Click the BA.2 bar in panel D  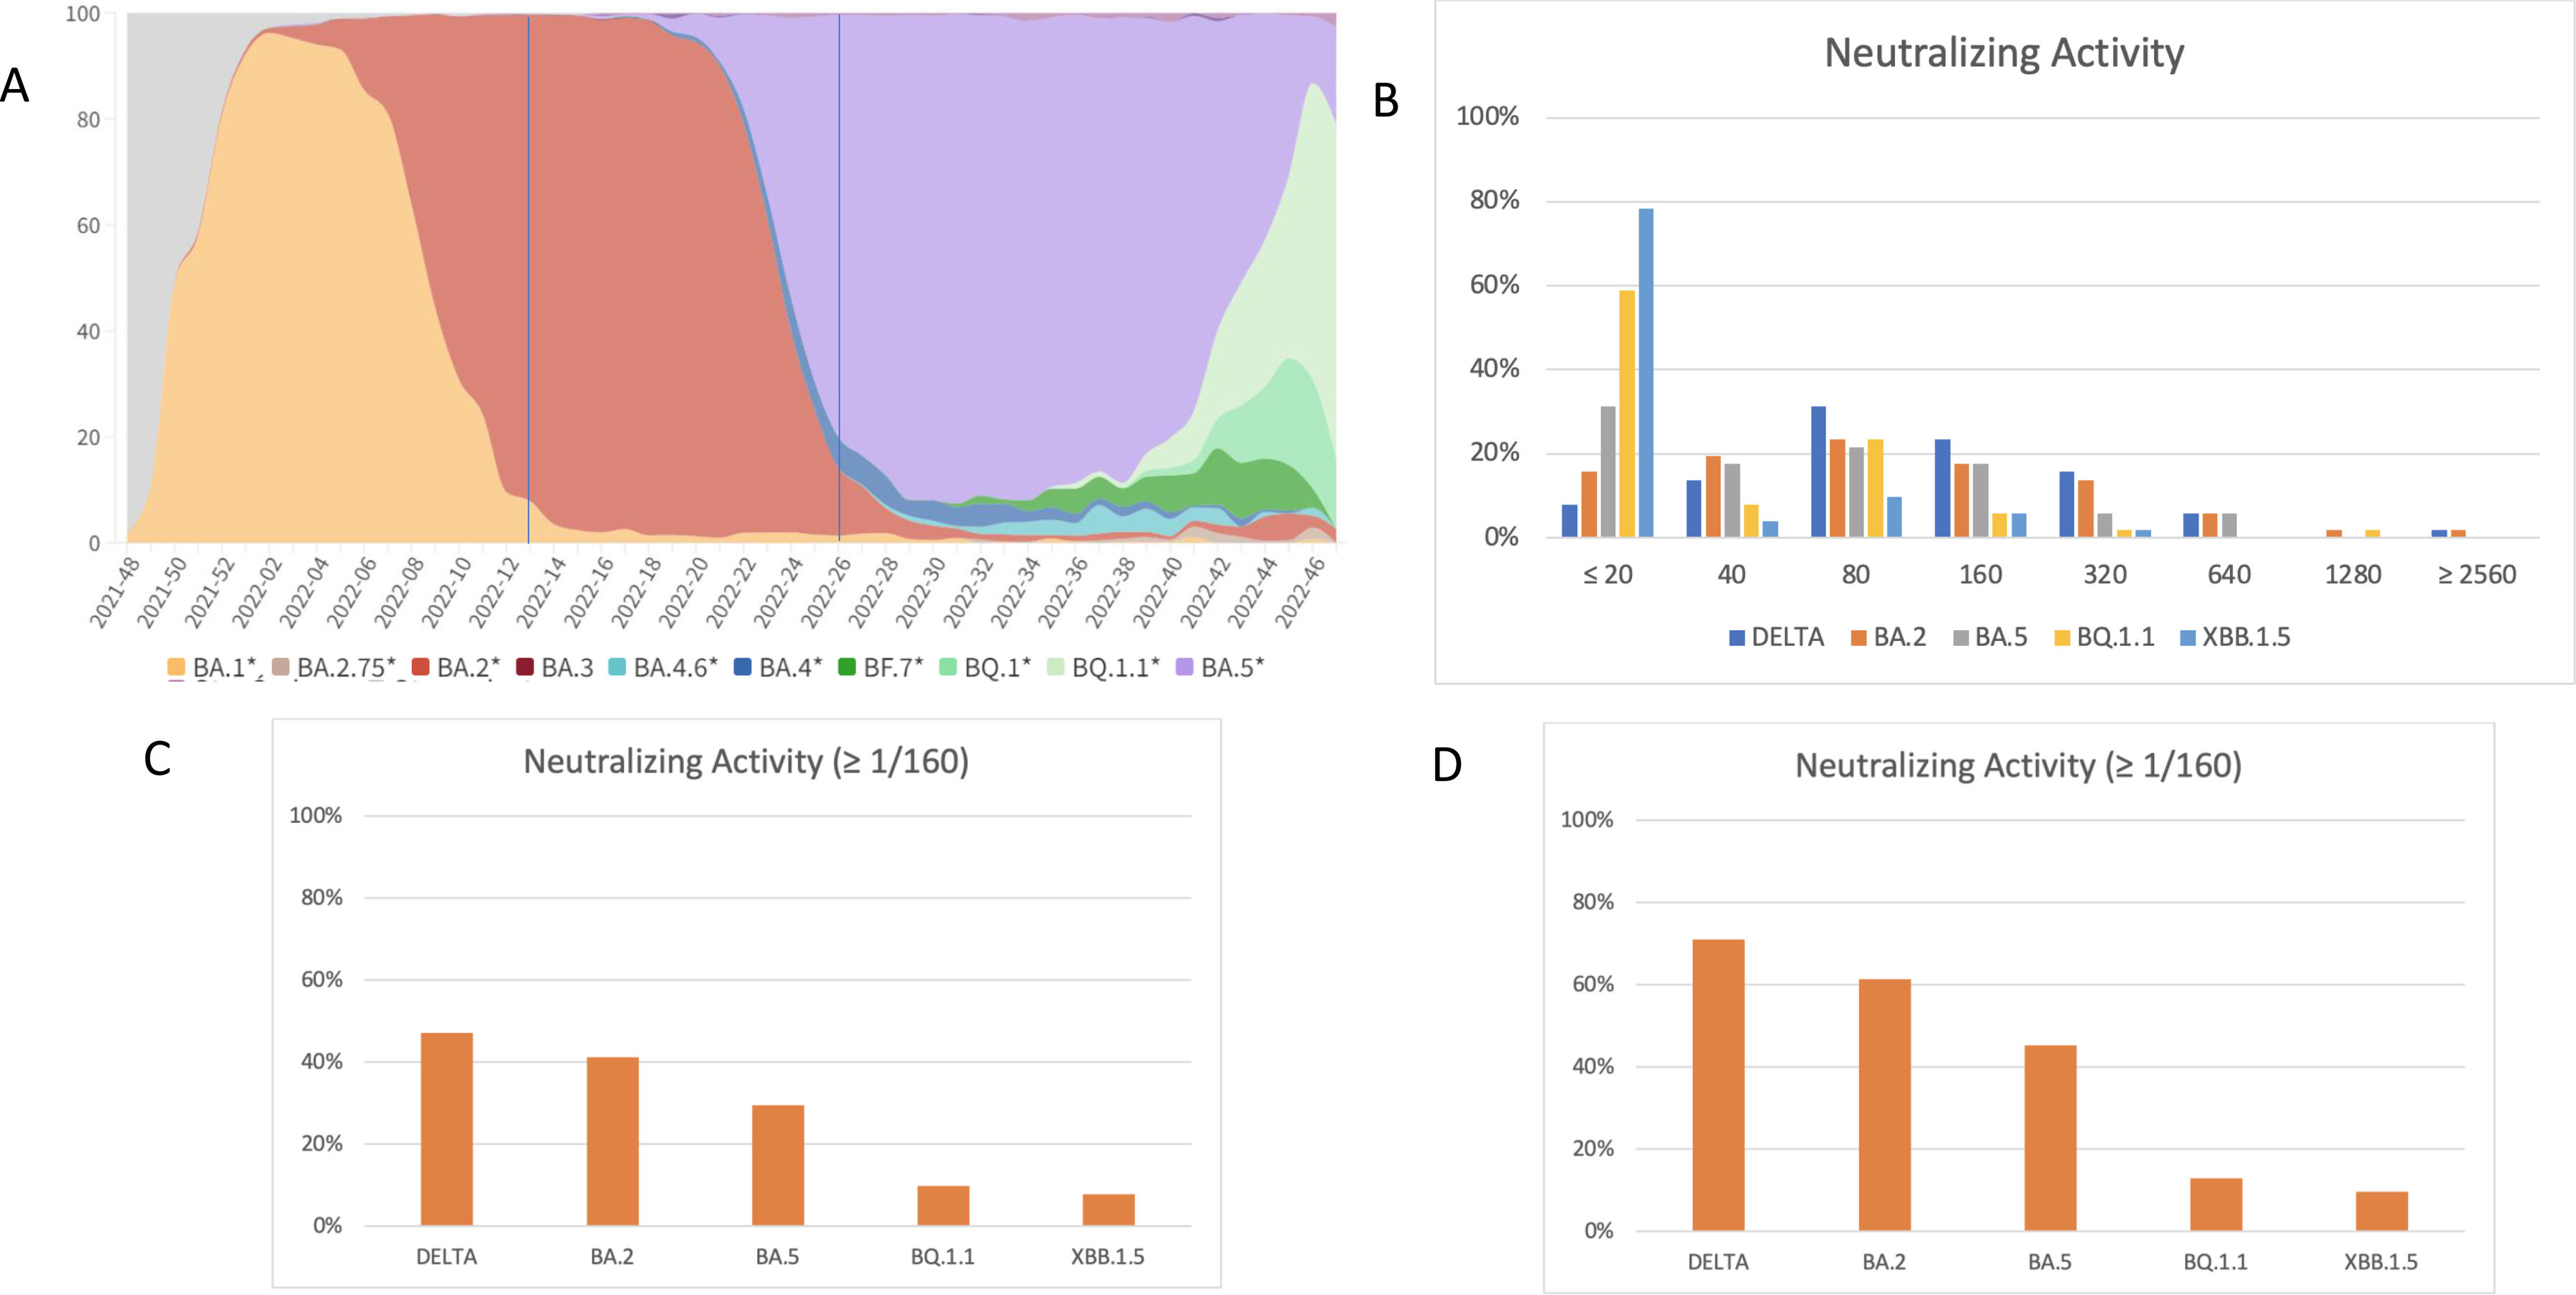(x=1884, y=1104)
